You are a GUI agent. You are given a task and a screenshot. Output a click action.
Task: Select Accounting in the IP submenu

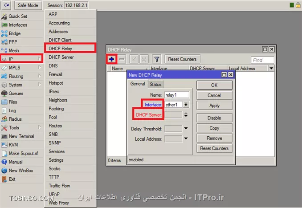click(71, 23)
